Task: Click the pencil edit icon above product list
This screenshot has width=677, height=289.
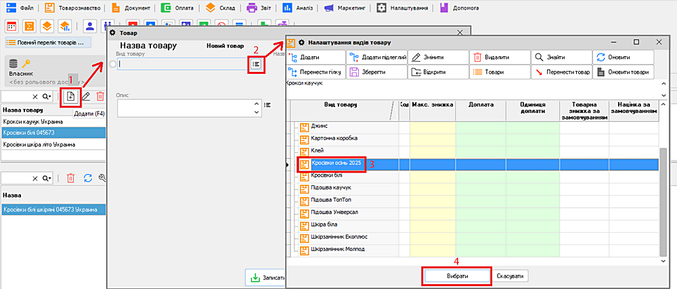Action: click(87, 97)
